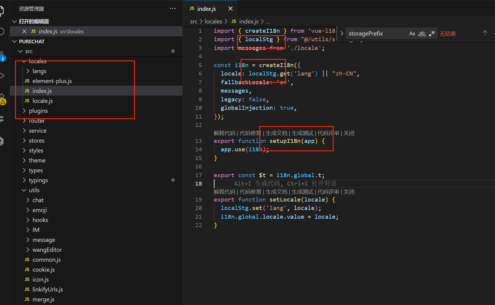Click 关闭 code lens above setLocale

coord(349,192)
